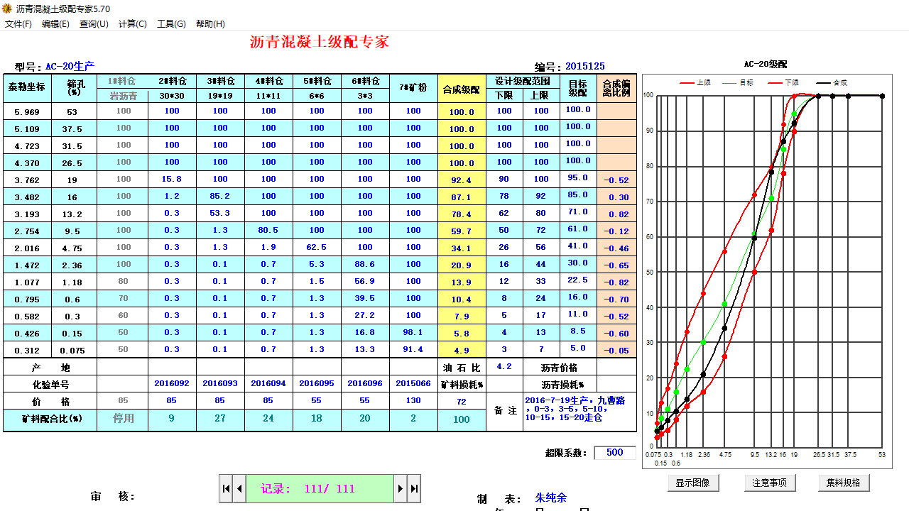Open the 编辑(E) menu

point(57,23)
